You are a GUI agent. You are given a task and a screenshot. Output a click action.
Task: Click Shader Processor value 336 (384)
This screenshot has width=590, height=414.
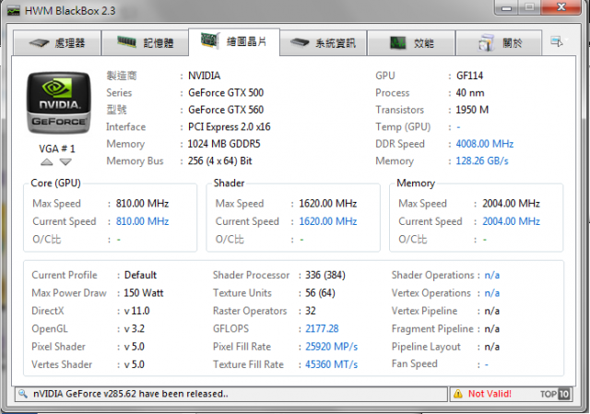pyautogui.click(x=325, y=275)
